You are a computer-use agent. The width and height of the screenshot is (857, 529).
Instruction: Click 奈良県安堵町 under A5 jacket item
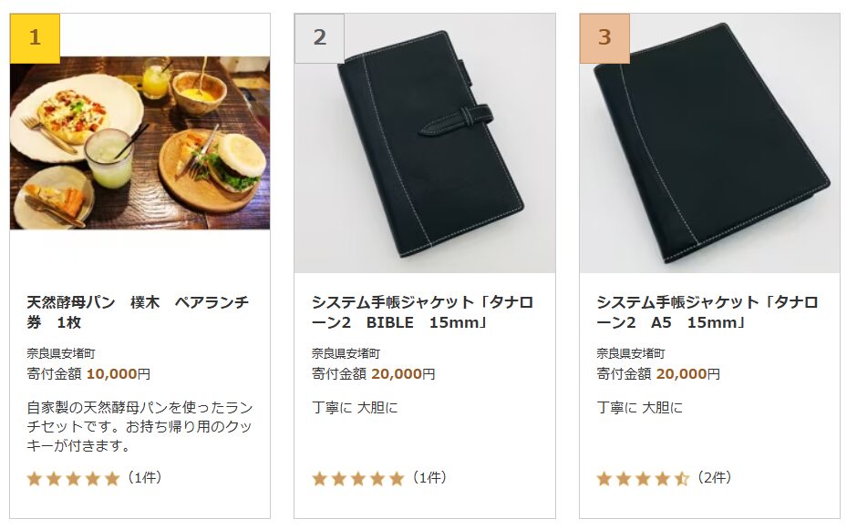tap(631, 353)
